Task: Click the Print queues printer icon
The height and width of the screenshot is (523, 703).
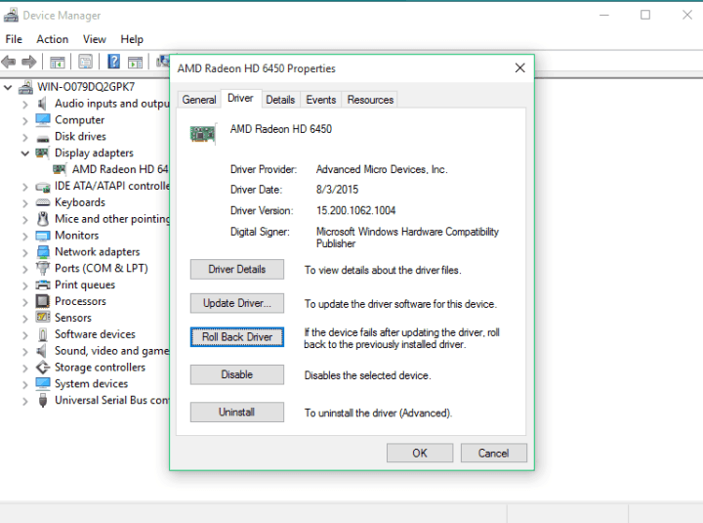Action: 43,284
